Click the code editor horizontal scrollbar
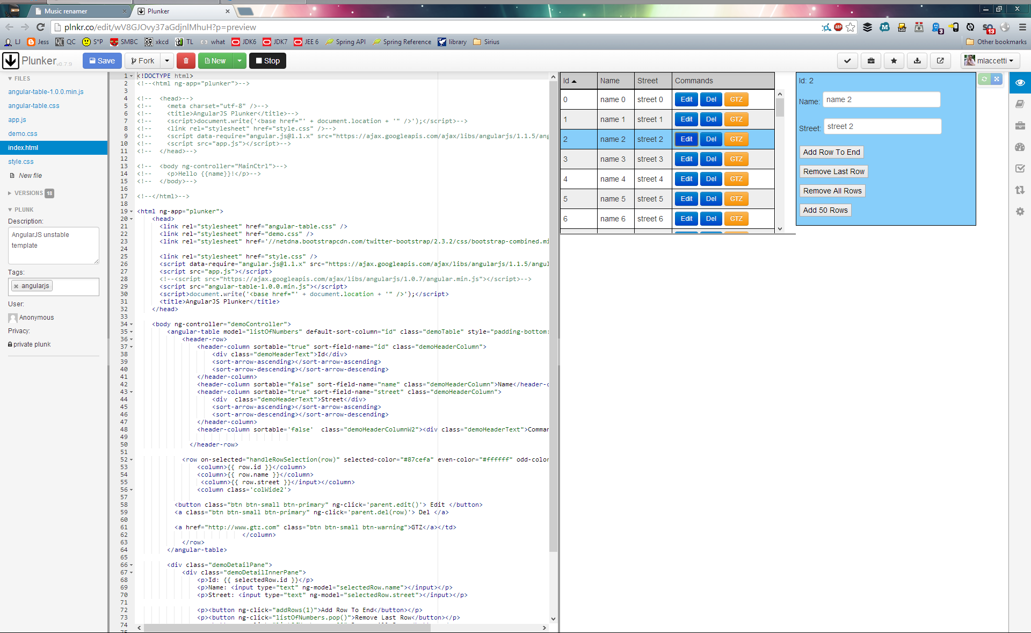Screen dimensions: 1031x633 coord(287,628)
